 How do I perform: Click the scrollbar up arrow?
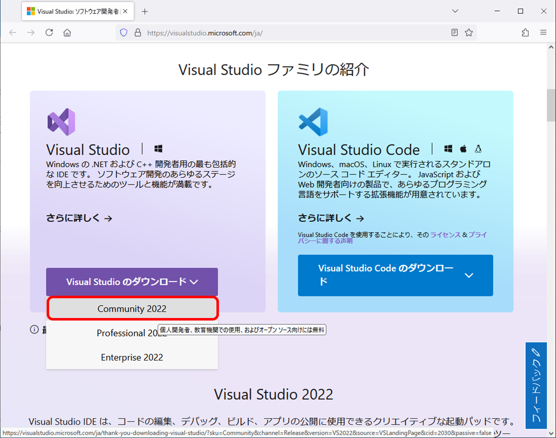(x=551, y=47)
